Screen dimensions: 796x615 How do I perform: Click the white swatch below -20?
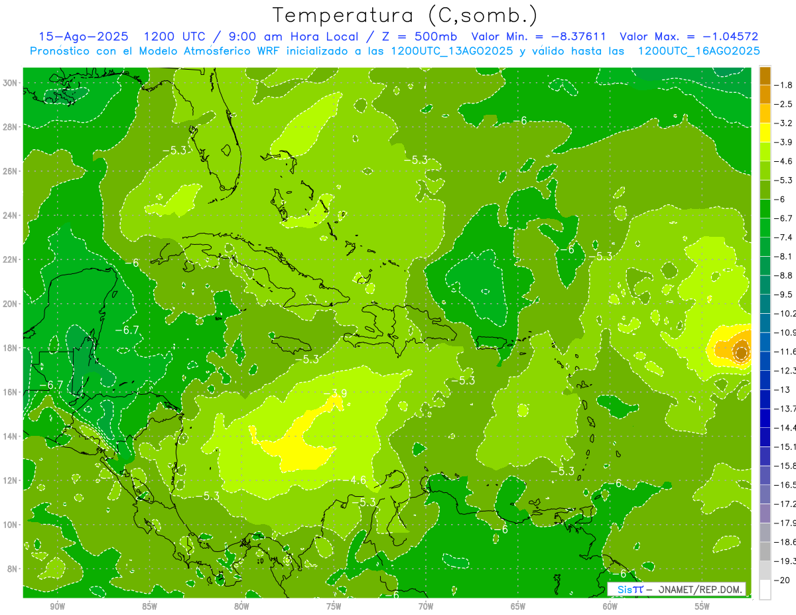point(765,589)
